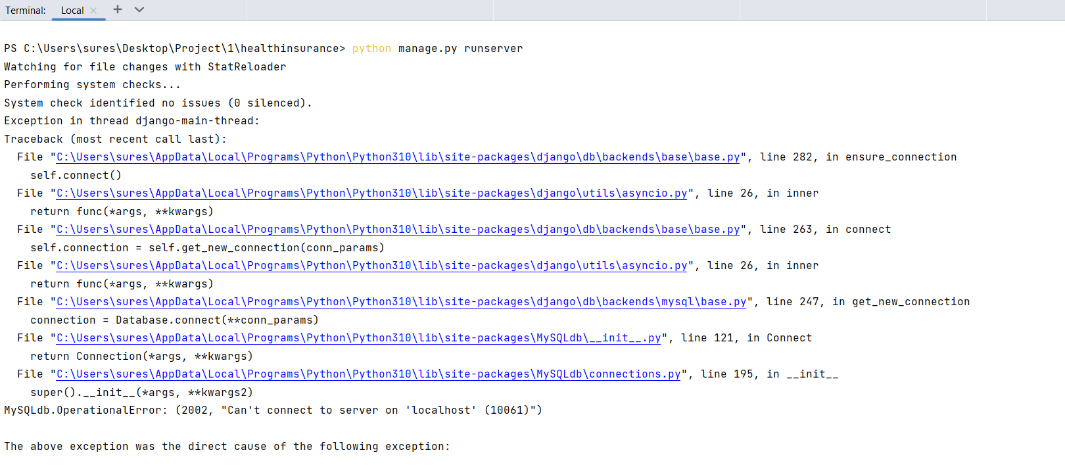Open MySQLdb __init__.py link at line 121

(x=358, y=338)
